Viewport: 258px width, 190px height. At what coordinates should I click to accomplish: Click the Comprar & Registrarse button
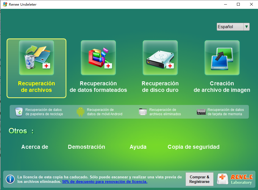coord(200,179)
